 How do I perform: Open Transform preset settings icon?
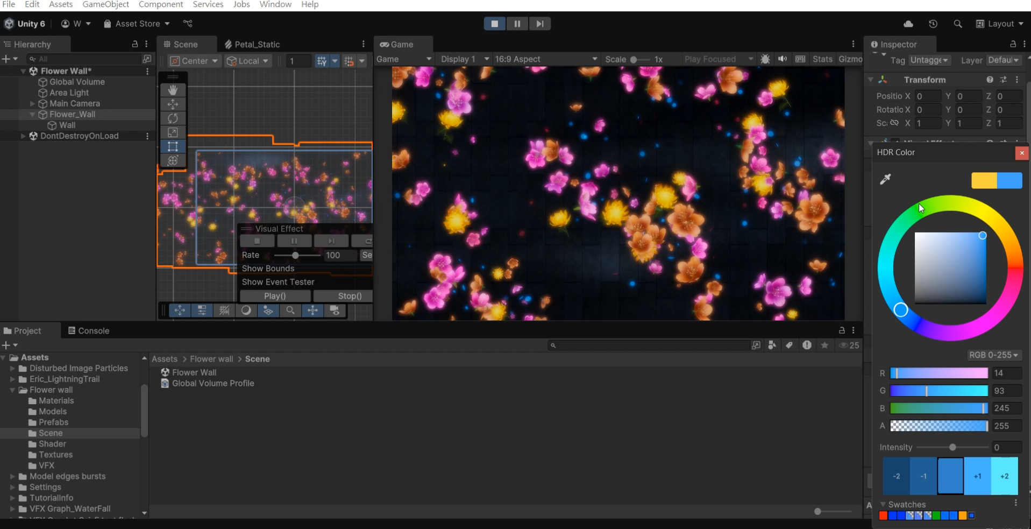pos(1004,80)
